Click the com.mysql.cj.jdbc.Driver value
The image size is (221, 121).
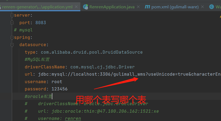click(x=103, y=67)
